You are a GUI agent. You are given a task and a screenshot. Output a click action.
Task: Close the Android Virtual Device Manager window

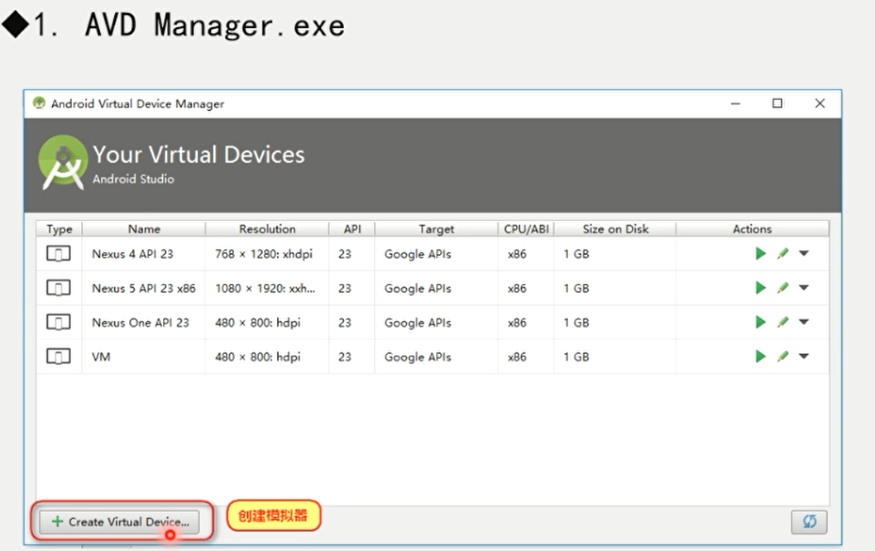pos(820,103)
